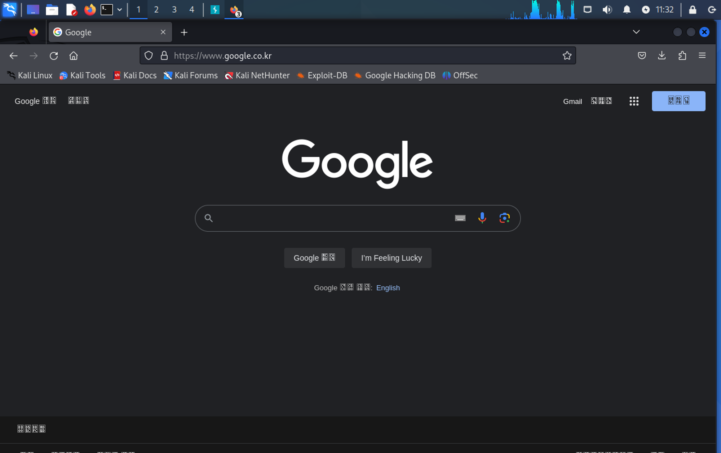
Task: Bookmark this page with the star
Action: click(567, 55)
